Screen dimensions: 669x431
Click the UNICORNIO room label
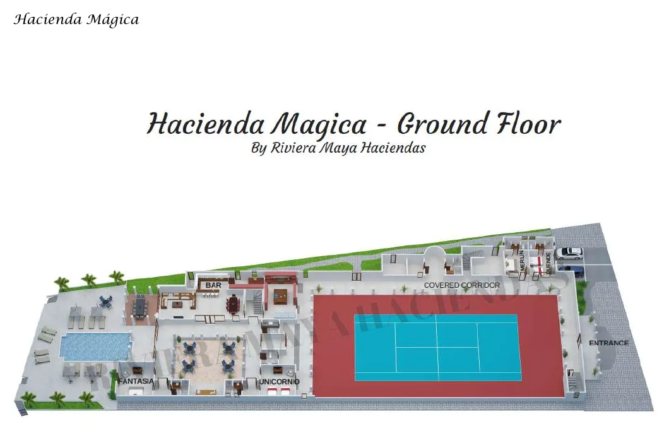coord(280,382)
